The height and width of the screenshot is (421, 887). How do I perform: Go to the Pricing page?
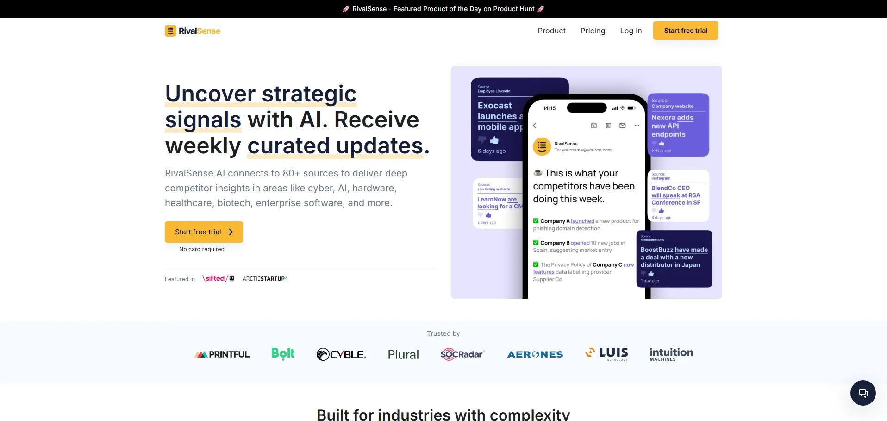click(x=593, y=31)
